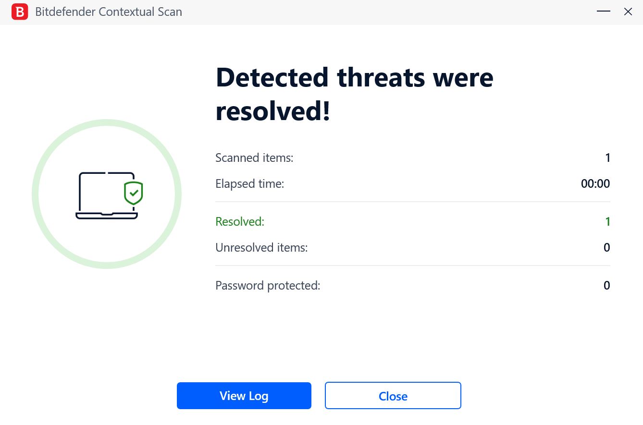Click the Close button
This screenshot has width=643, height=425.
click(x=393, y=396)
